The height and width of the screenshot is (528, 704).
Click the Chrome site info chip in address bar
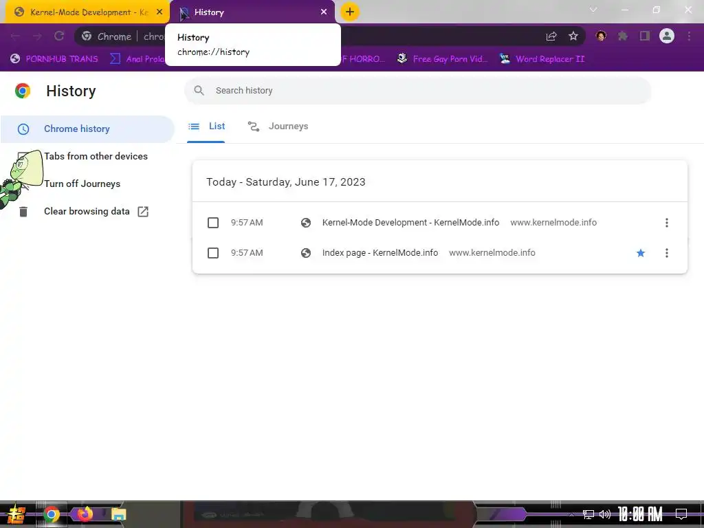pyautogui.click(x=107, y=36)
